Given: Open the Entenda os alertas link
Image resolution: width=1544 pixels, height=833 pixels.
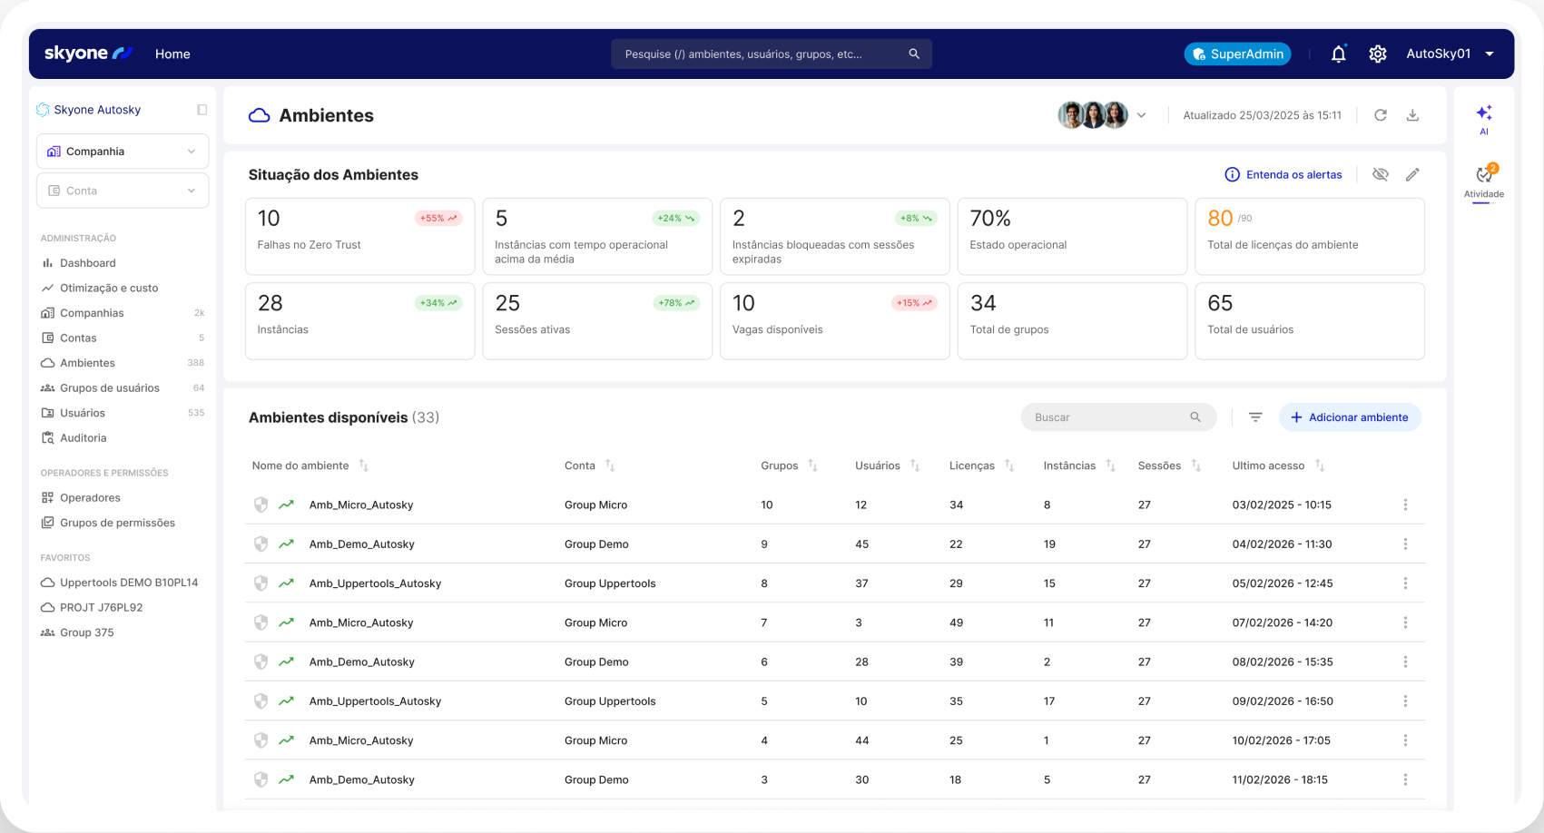Looking at the screenshot, I should 1283,174.
